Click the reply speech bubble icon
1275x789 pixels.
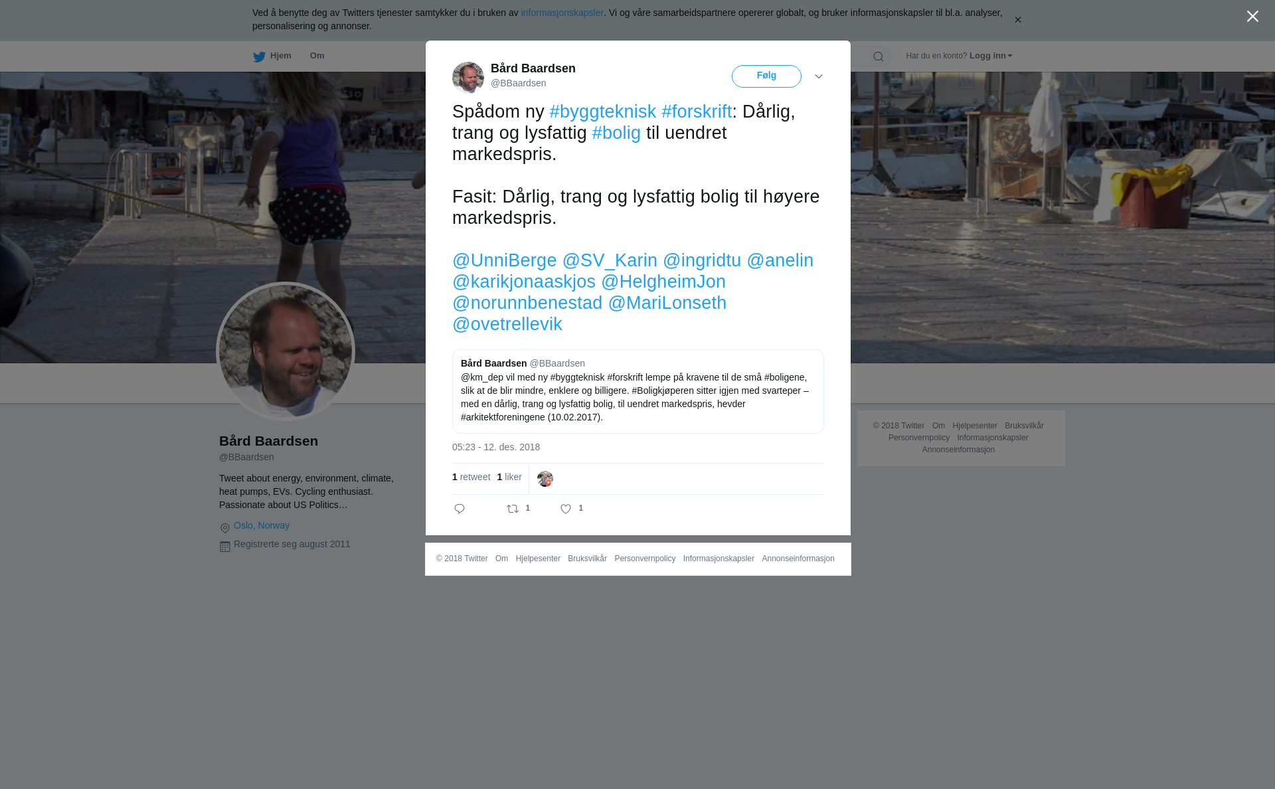(460, 509)
